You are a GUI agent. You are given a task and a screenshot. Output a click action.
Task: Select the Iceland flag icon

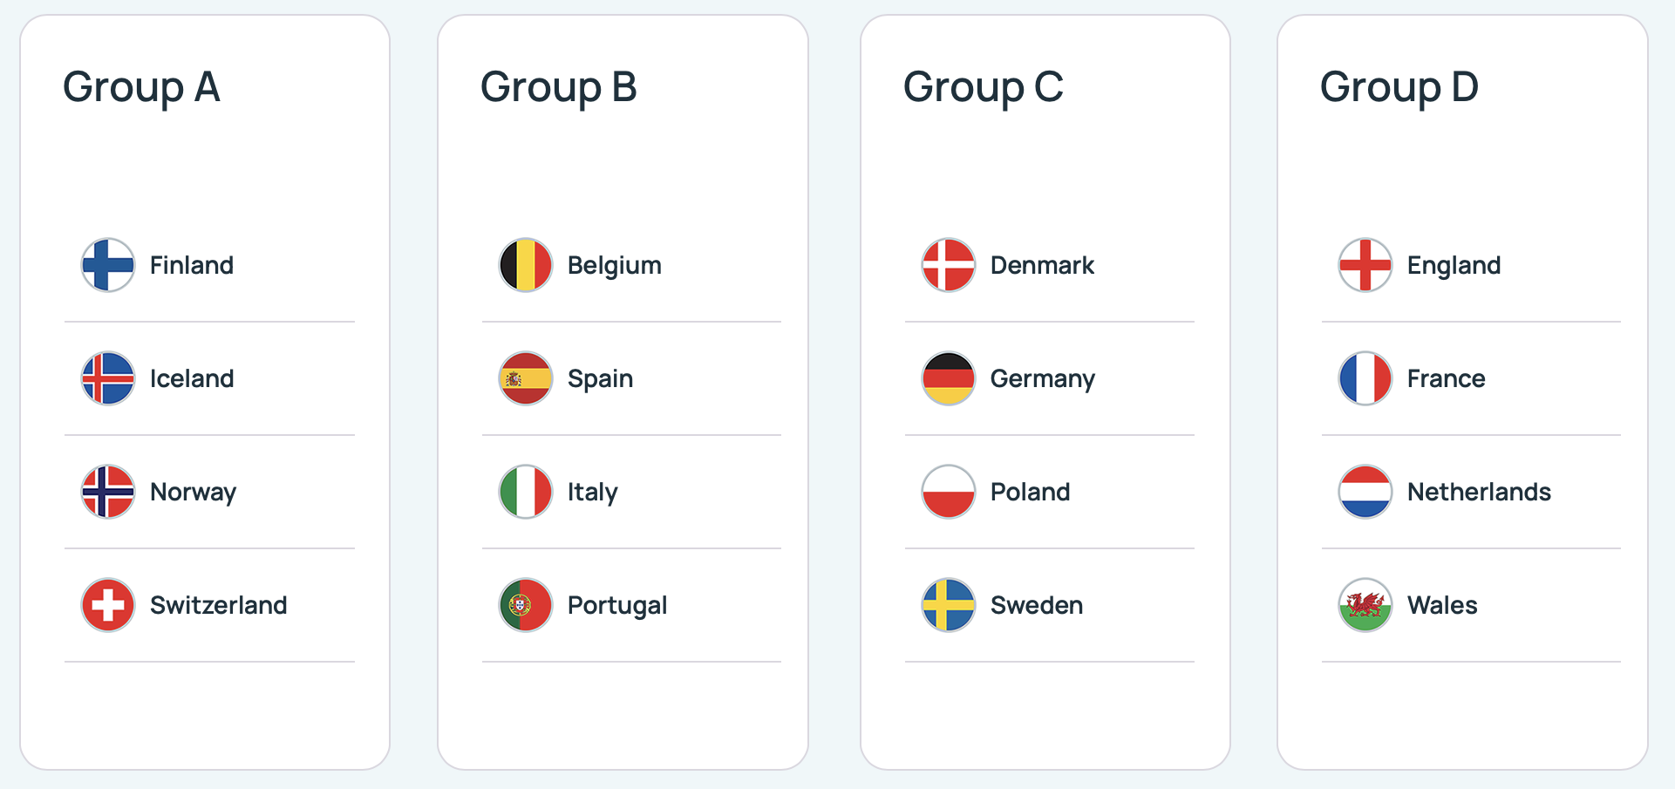pyautogui.click(x=108, y=378)
